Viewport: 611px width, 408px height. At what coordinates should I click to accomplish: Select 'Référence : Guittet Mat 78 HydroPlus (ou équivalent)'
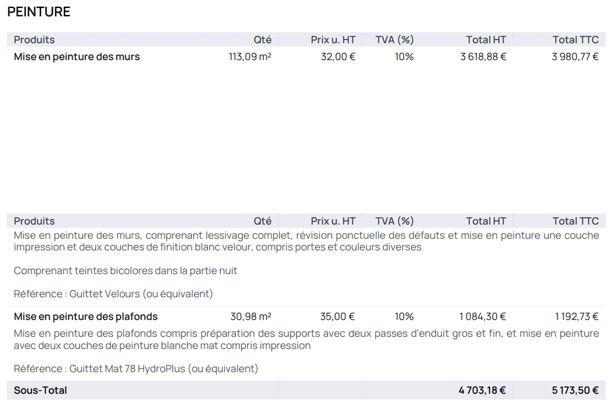click(136, 368)
